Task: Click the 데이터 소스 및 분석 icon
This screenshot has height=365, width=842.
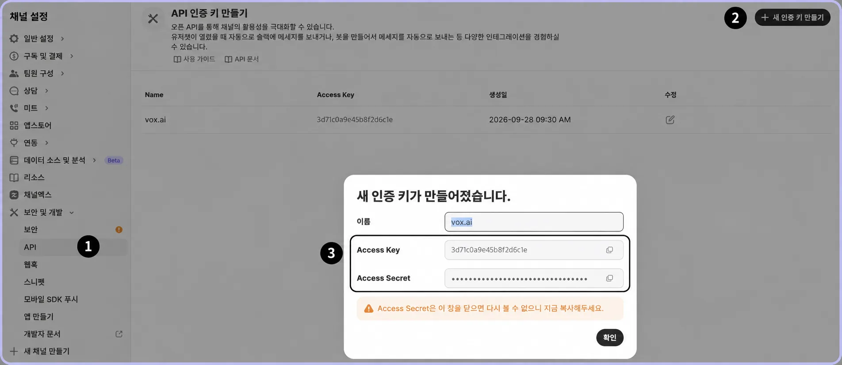Action: [x=14, y=160]
